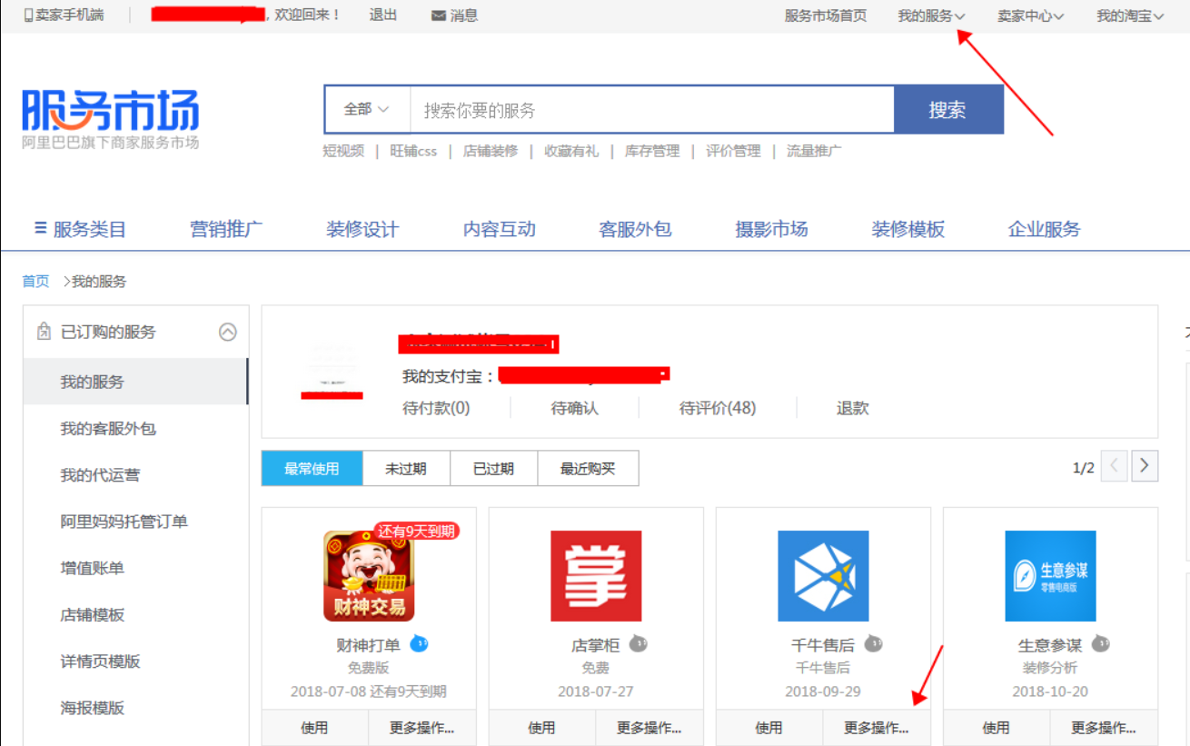Click the 已订购的服务 bag icon
Screen dimensions: 1190x746
(44, 333)
